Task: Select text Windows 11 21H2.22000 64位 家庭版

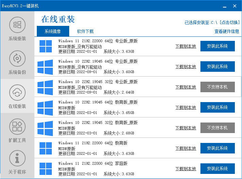Action: click(x=93, y=163)
